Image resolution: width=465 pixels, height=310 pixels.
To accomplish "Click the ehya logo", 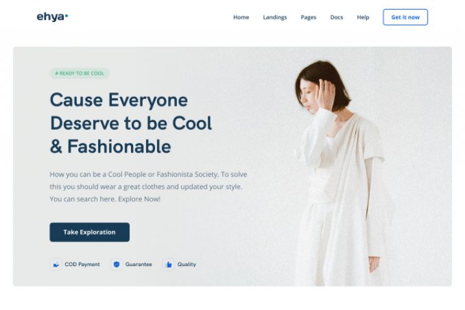I will point(52,17).
